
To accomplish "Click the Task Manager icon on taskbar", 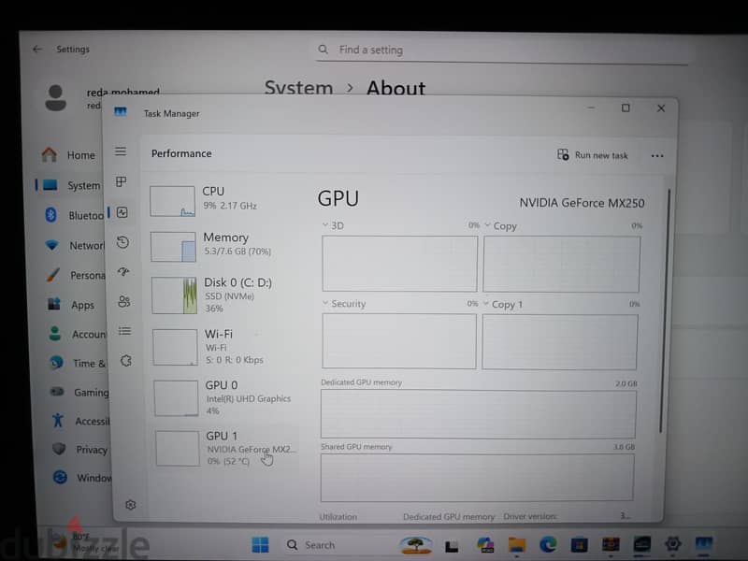I will click(x=704, y=543).
